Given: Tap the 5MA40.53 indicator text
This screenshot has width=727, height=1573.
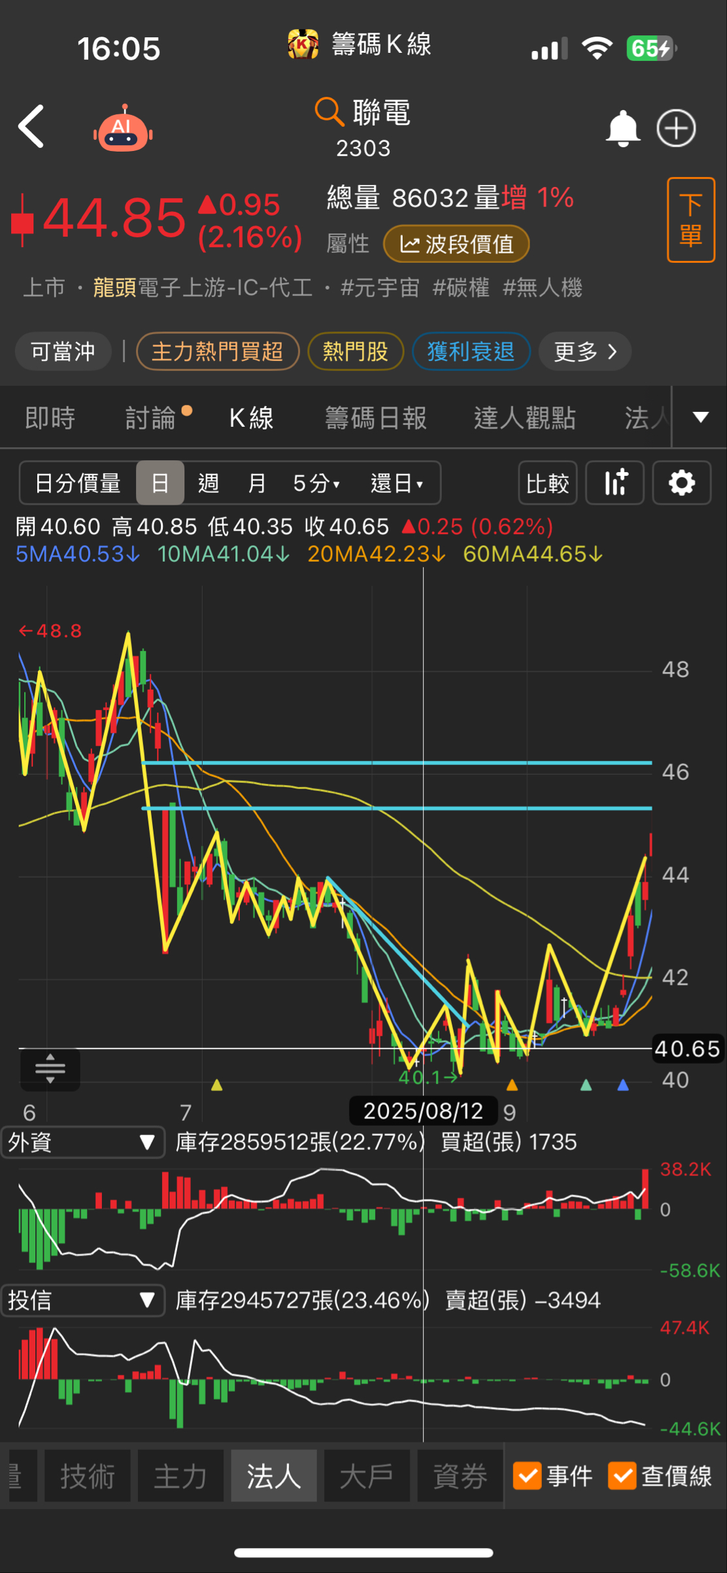Looking at the screenshot, I should coord(78,554).
